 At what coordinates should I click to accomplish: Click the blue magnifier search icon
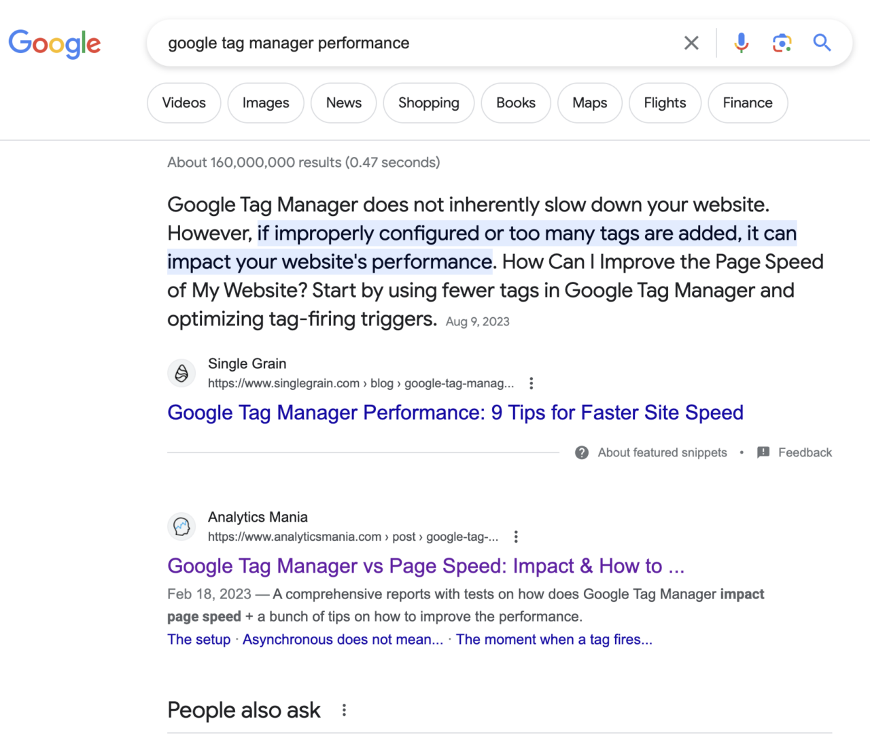pyautogui.click(x=822, y=43)
